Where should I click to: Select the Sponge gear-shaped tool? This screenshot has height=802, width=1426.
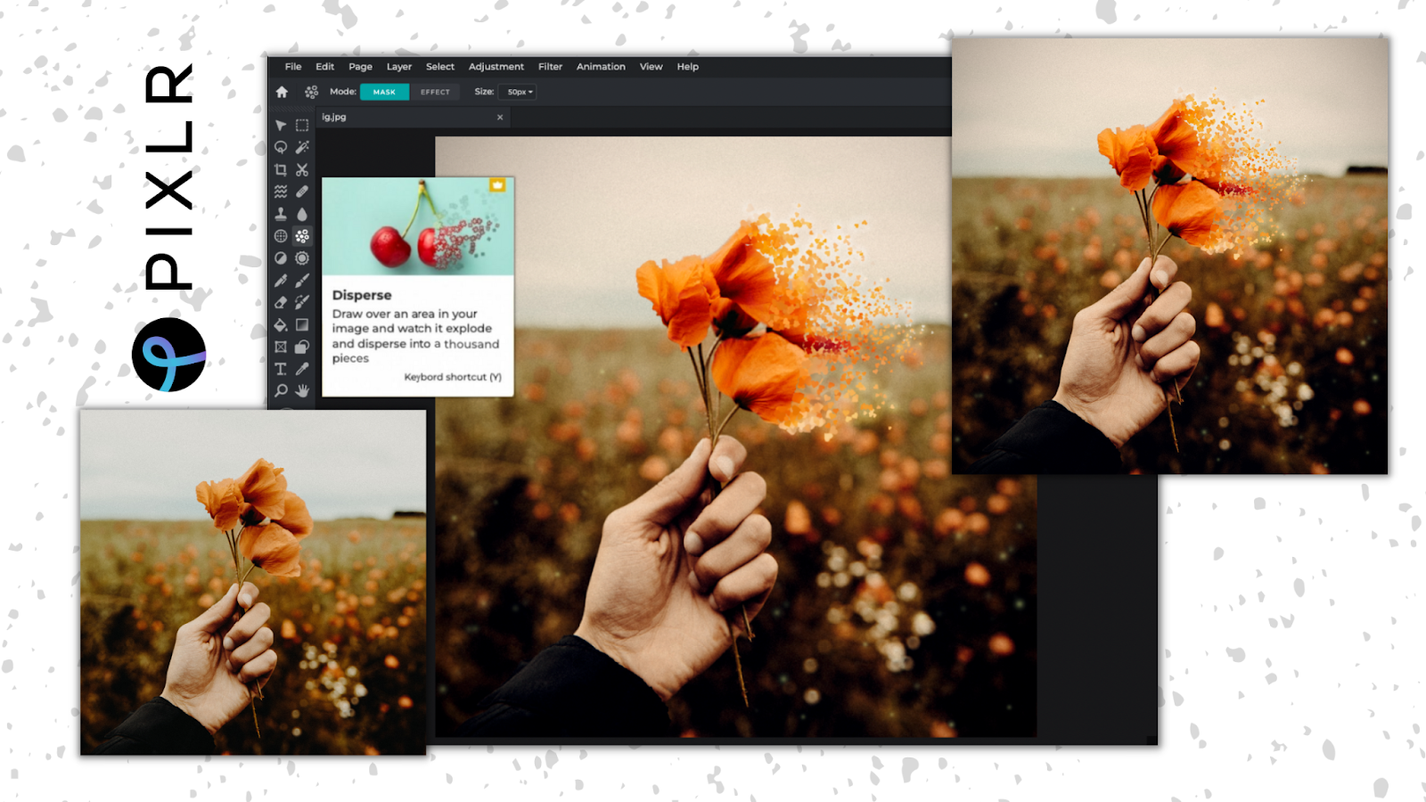tap(302, 258)
